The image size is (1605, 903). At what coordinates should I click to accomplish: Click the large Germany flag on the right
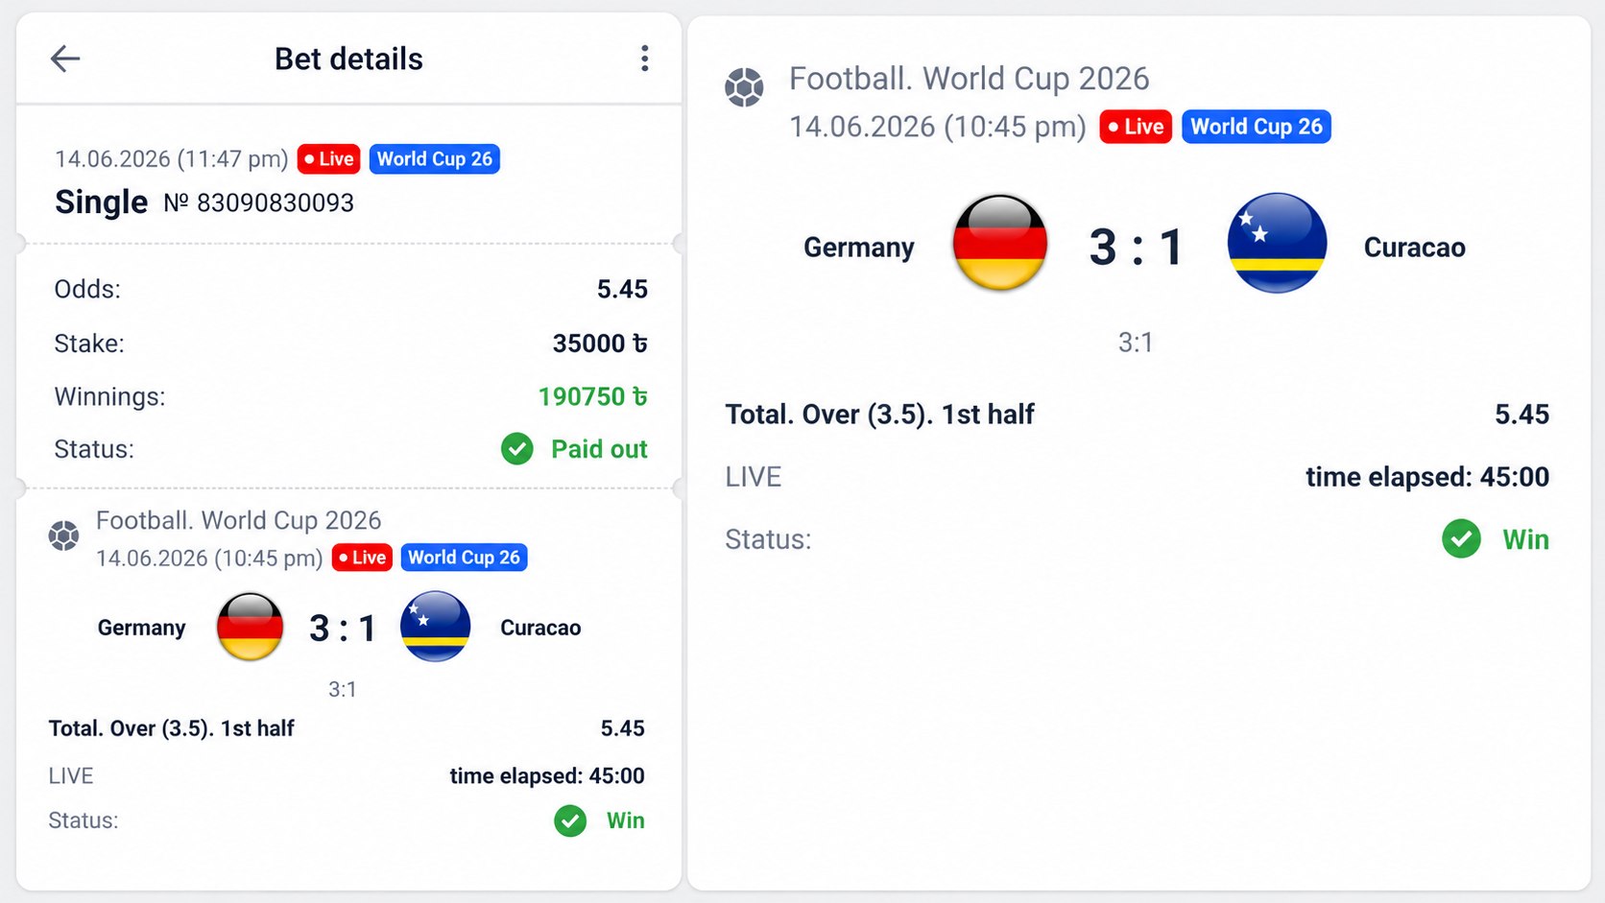coord(999,243)
